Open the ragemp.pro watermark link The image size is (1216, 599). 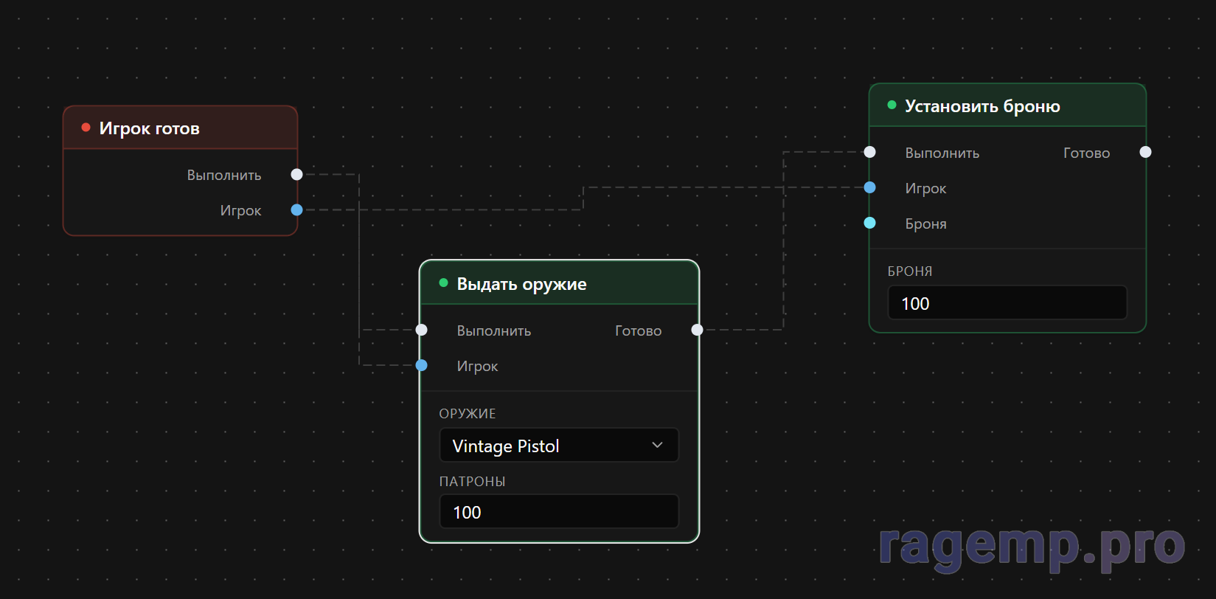pos(1032,547)
